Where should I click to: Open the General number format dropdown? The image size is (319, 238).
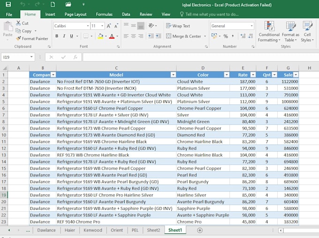click(251, 26)
